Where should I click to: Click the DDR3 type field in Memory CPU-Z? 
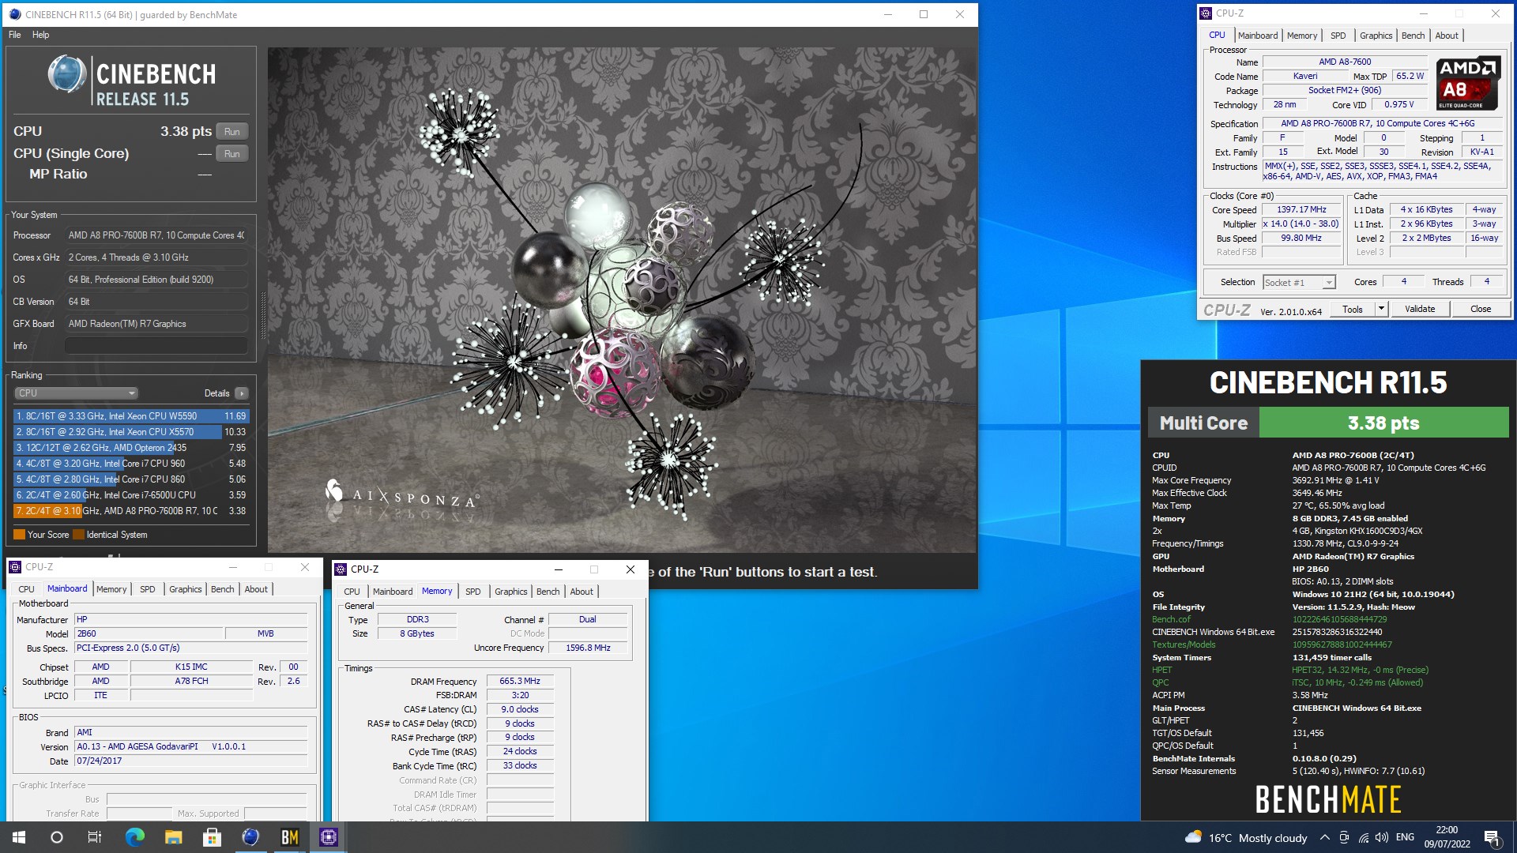pyautogui.click(x=417, y=620)
